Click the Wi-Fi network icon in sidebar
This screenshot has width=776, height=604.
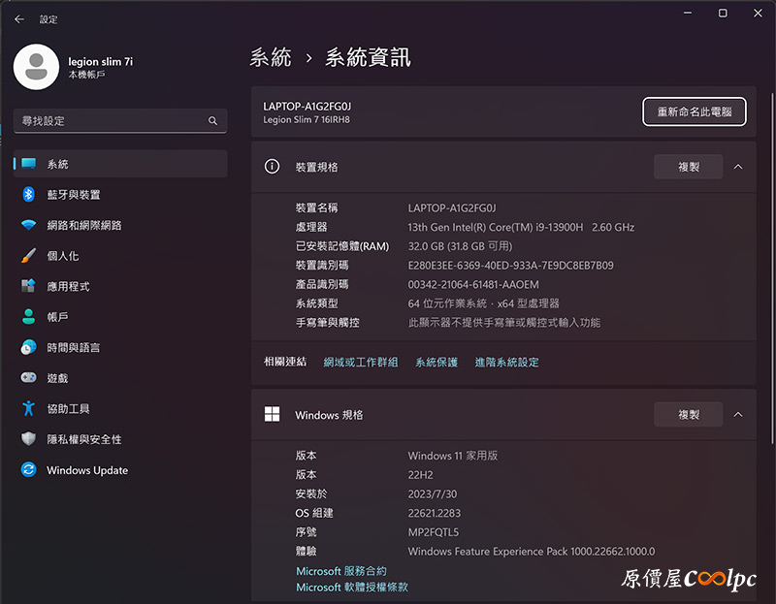29,225
